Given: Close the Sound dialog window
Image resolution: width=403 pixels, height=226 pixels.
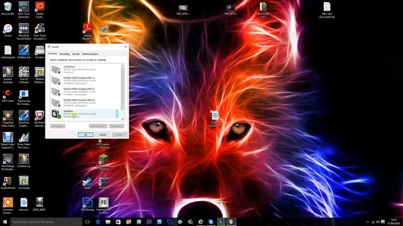Looking at the screenshot, I should click(x=125, y=46).
